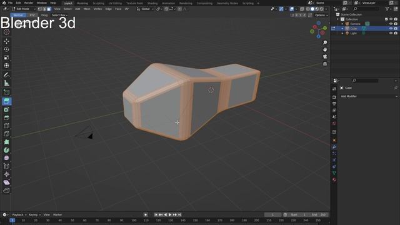Select the Spin tool
This screenshot has height=225, width=400.
click(x=7, y=150)
